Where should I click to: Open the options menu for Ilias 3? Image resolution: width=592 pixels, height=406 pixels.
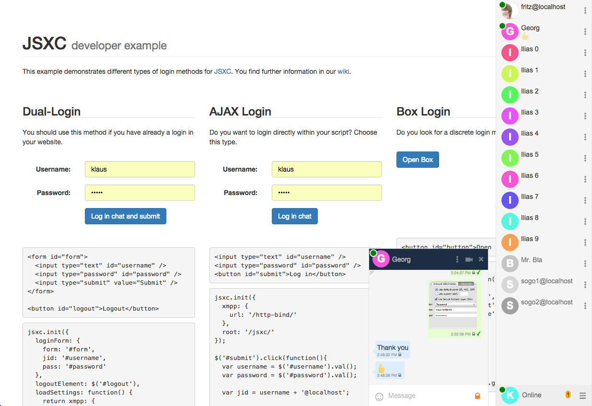(x=585, y=116)
